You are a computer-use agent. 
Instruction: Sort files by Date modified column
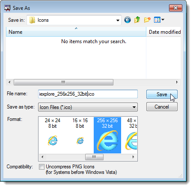click(163, 32)
